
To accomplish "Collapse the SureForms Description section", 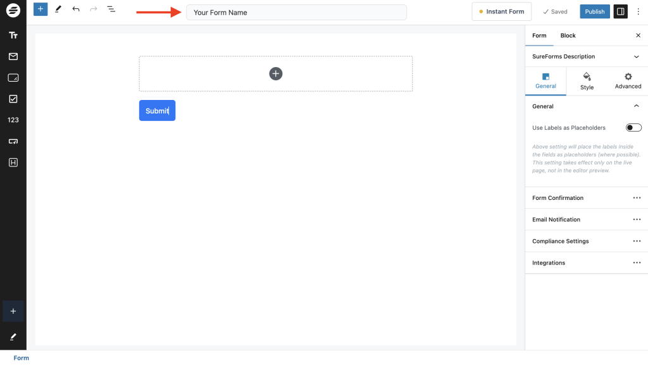I will click(x=636, y=56).
